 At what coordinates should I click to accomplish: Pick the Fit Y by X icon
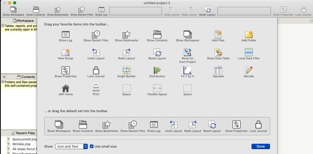pyautogui.click(x=187, y=70)
